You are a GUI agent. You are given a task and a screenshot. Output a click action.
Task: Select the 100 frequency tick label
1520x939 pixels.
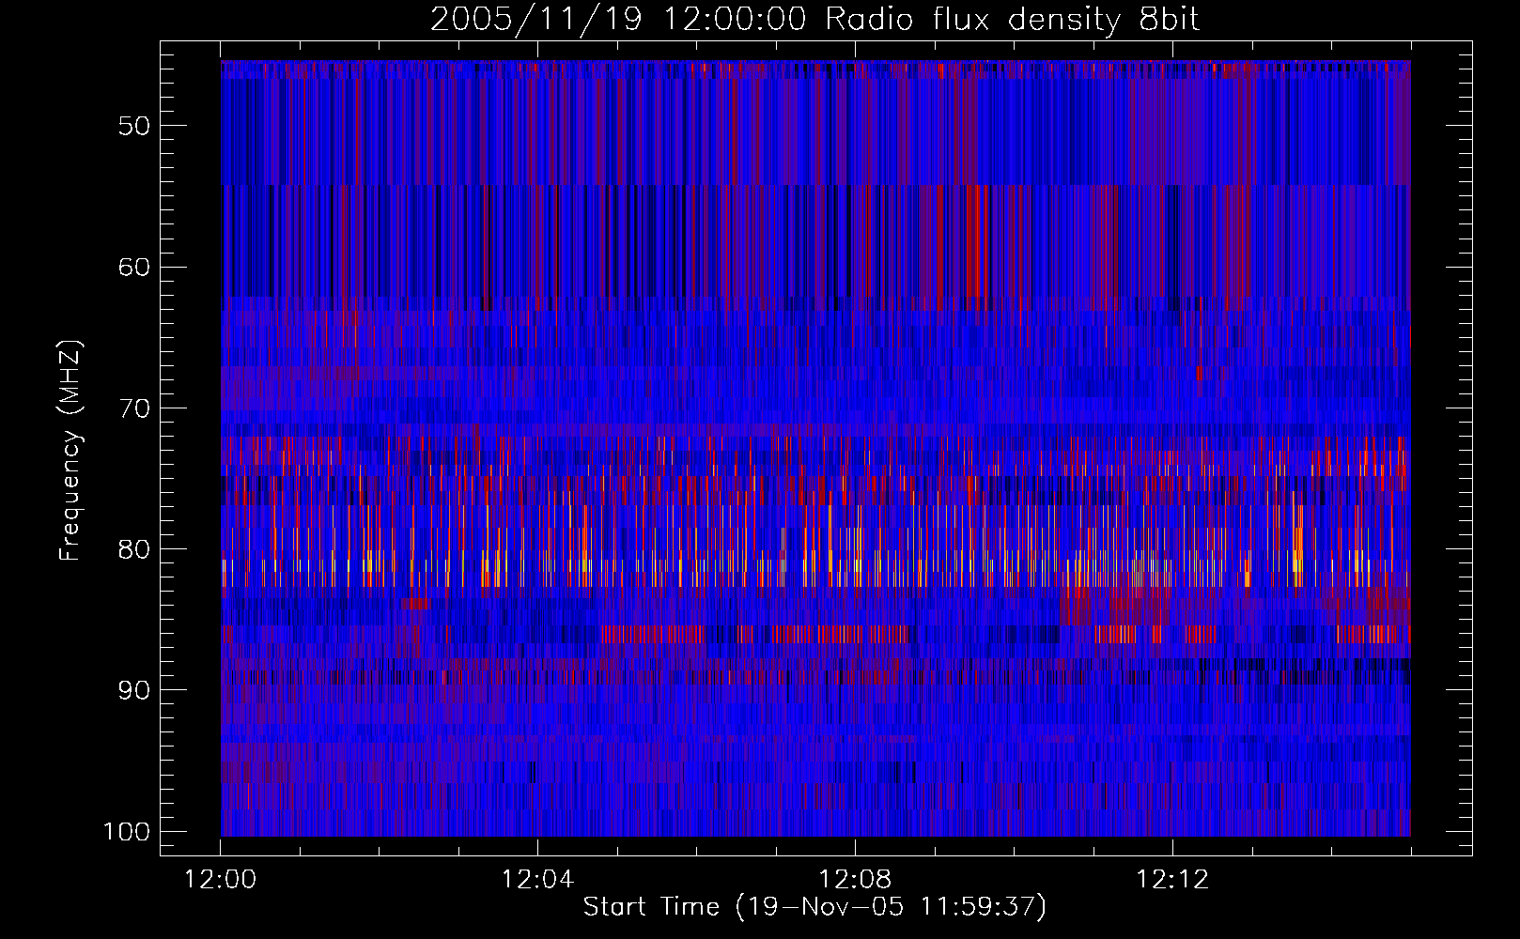(x=127, y=832)
